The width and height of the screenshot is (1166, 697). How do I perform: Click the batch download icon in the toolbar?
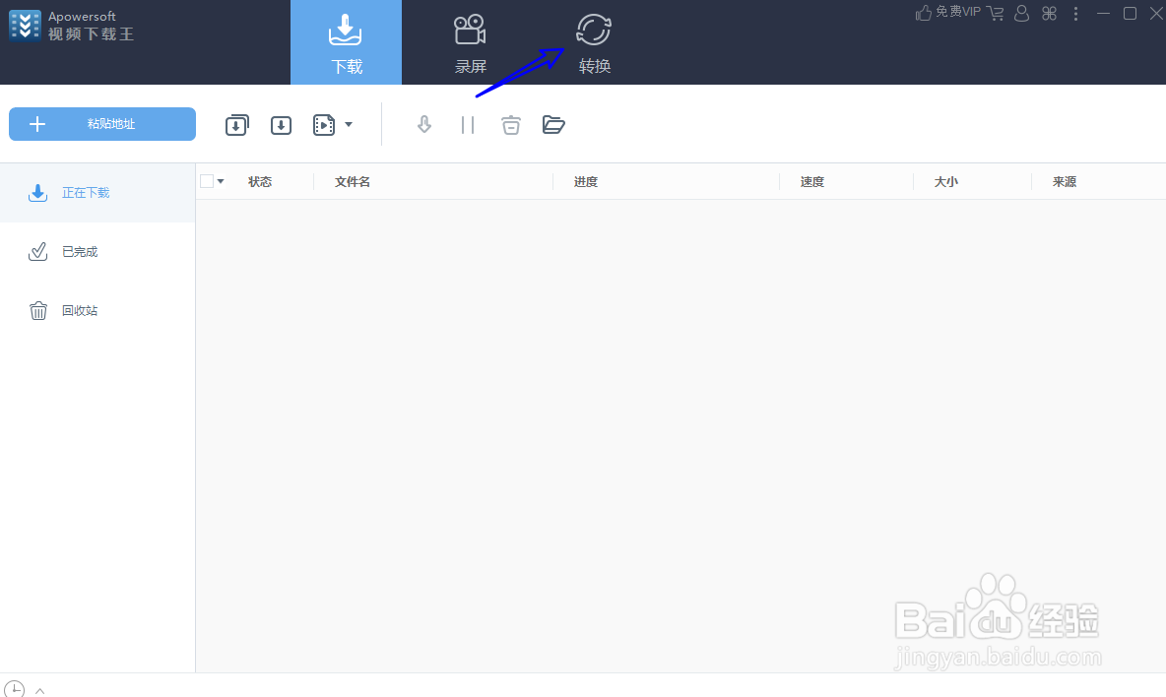pyautogui.click(x=237, y=125)
